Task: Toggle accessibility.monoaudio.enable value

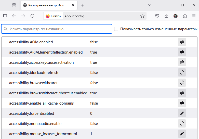Action: tap(182, 124)
